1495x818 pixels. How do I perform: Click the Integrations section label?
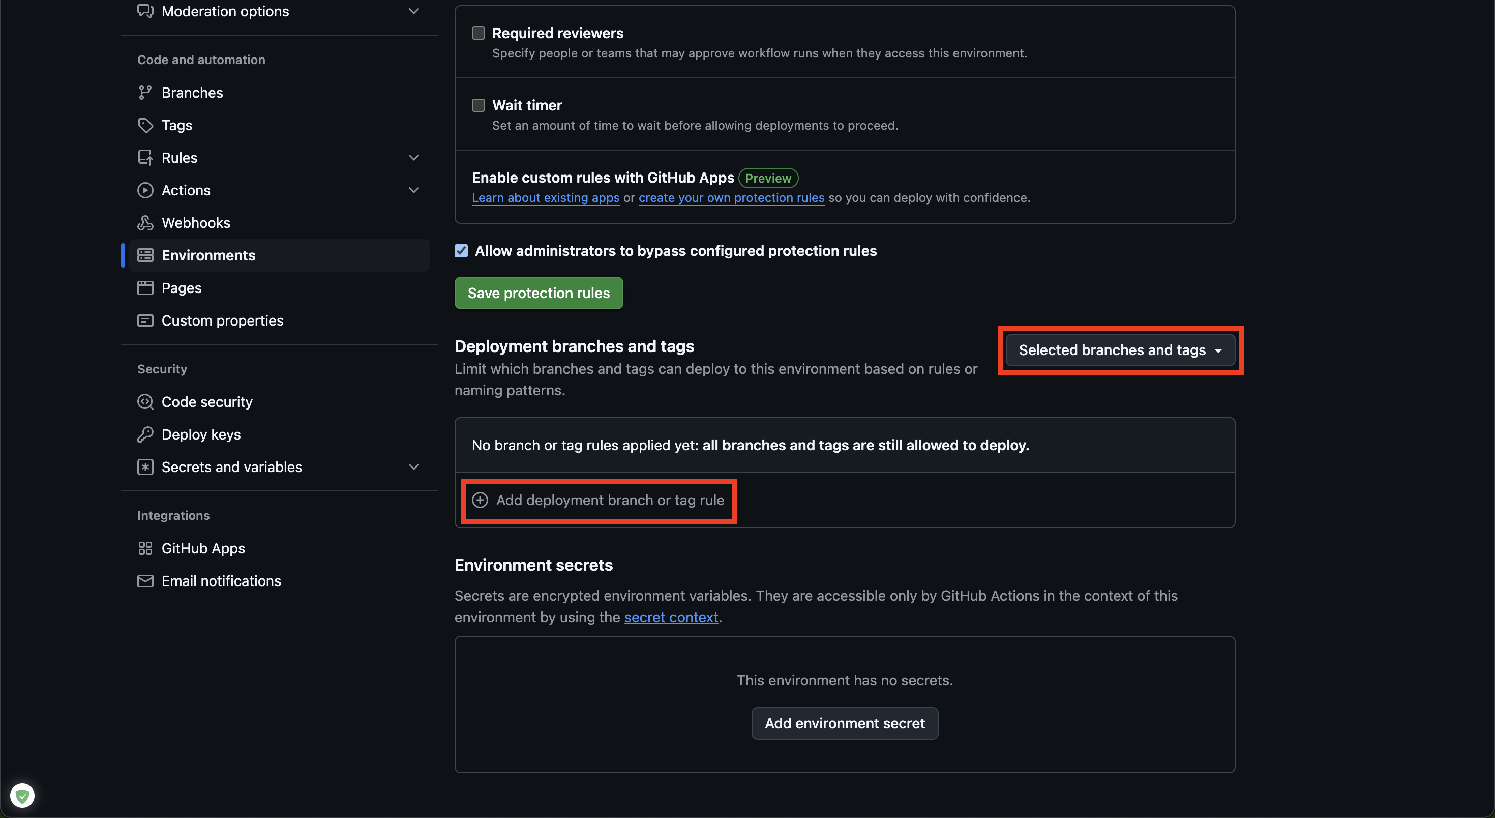click(x=173, y=515)
